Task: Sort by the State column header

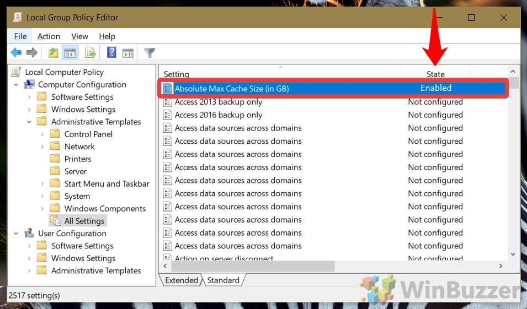Action: point(435,73)
